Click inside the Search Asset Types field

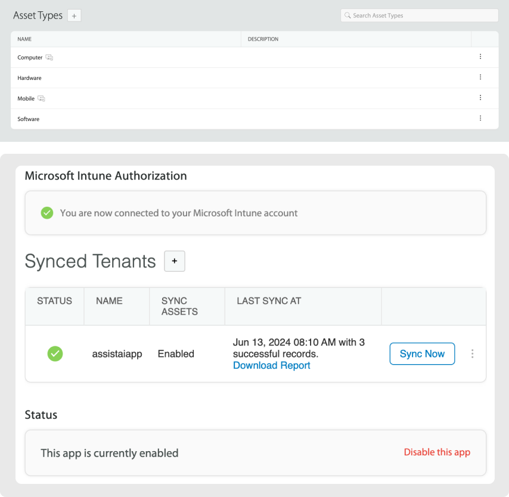pos(417,15)
